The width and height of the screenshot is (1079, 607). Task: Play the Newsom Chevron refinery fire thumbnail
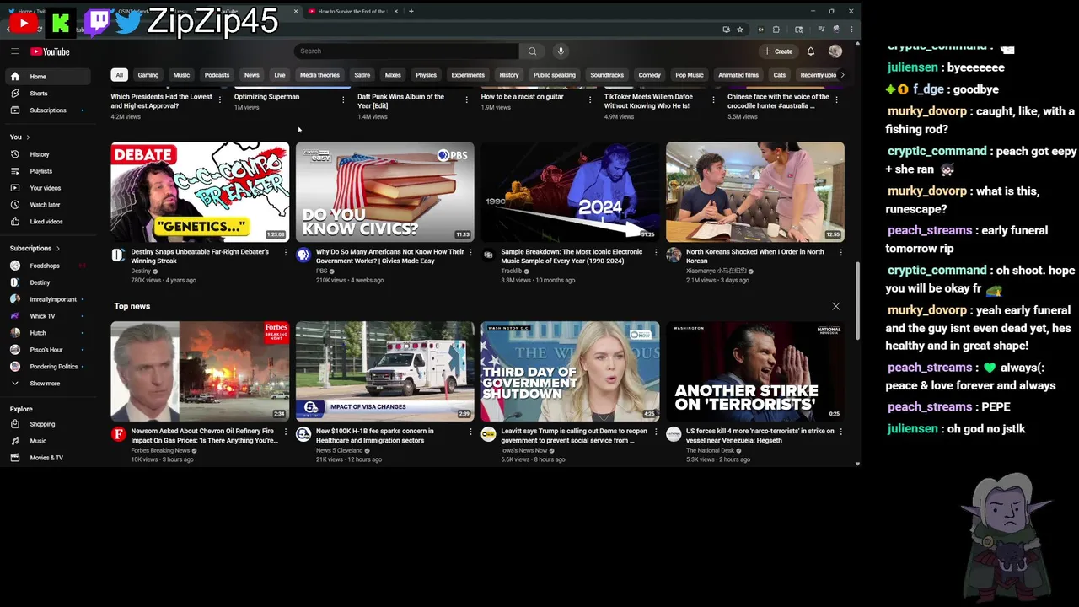click(200, 371)
